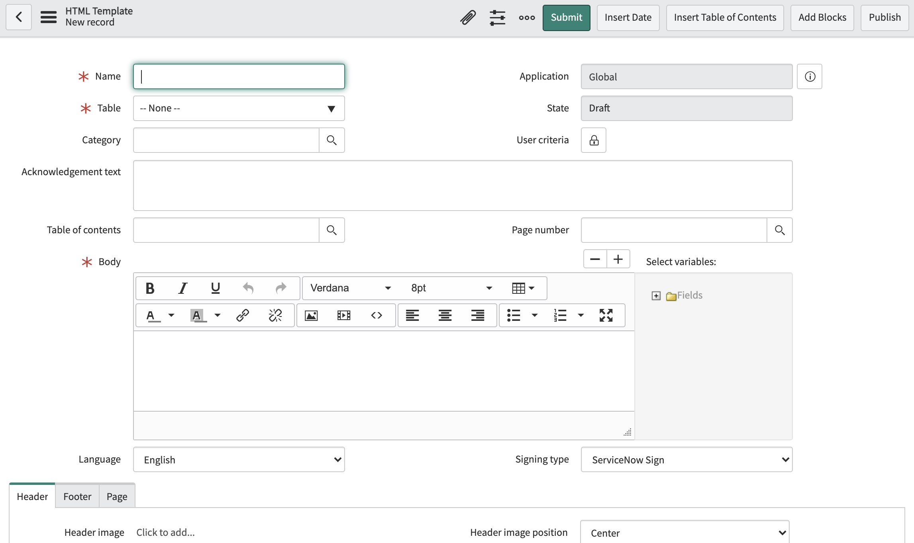Click the insert image icon

311,316
